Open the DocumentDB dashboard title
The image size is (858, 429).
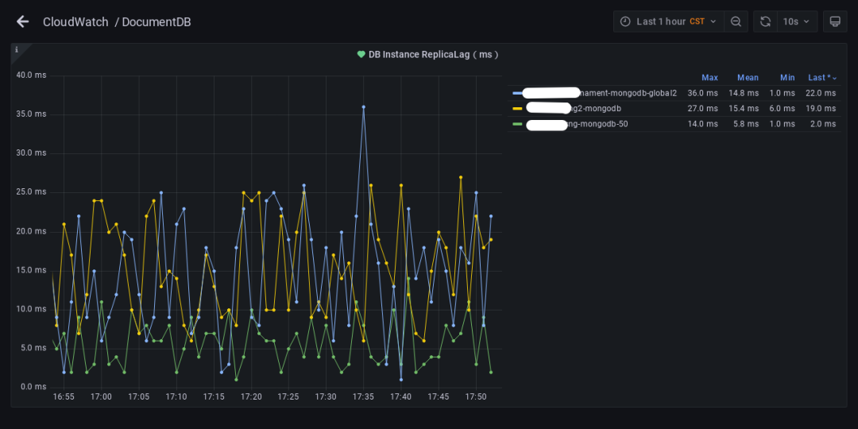coord(157,22)
